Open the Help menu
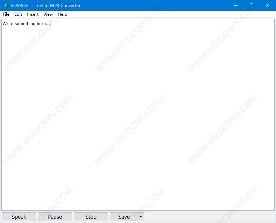 (62, 14)
